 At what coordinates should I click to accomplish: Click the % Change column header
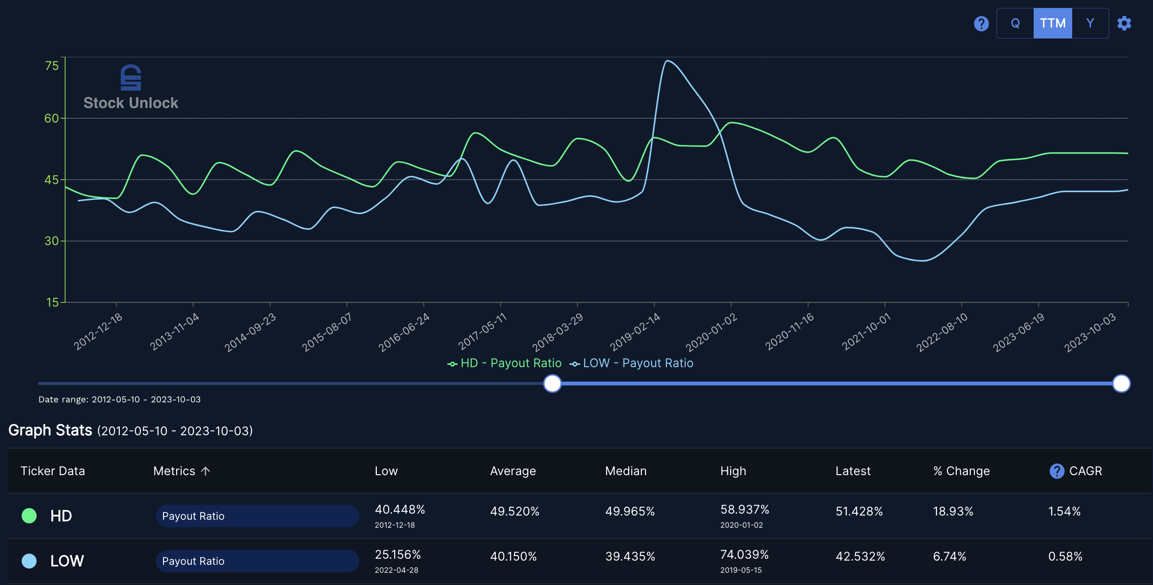coord(961,471)
